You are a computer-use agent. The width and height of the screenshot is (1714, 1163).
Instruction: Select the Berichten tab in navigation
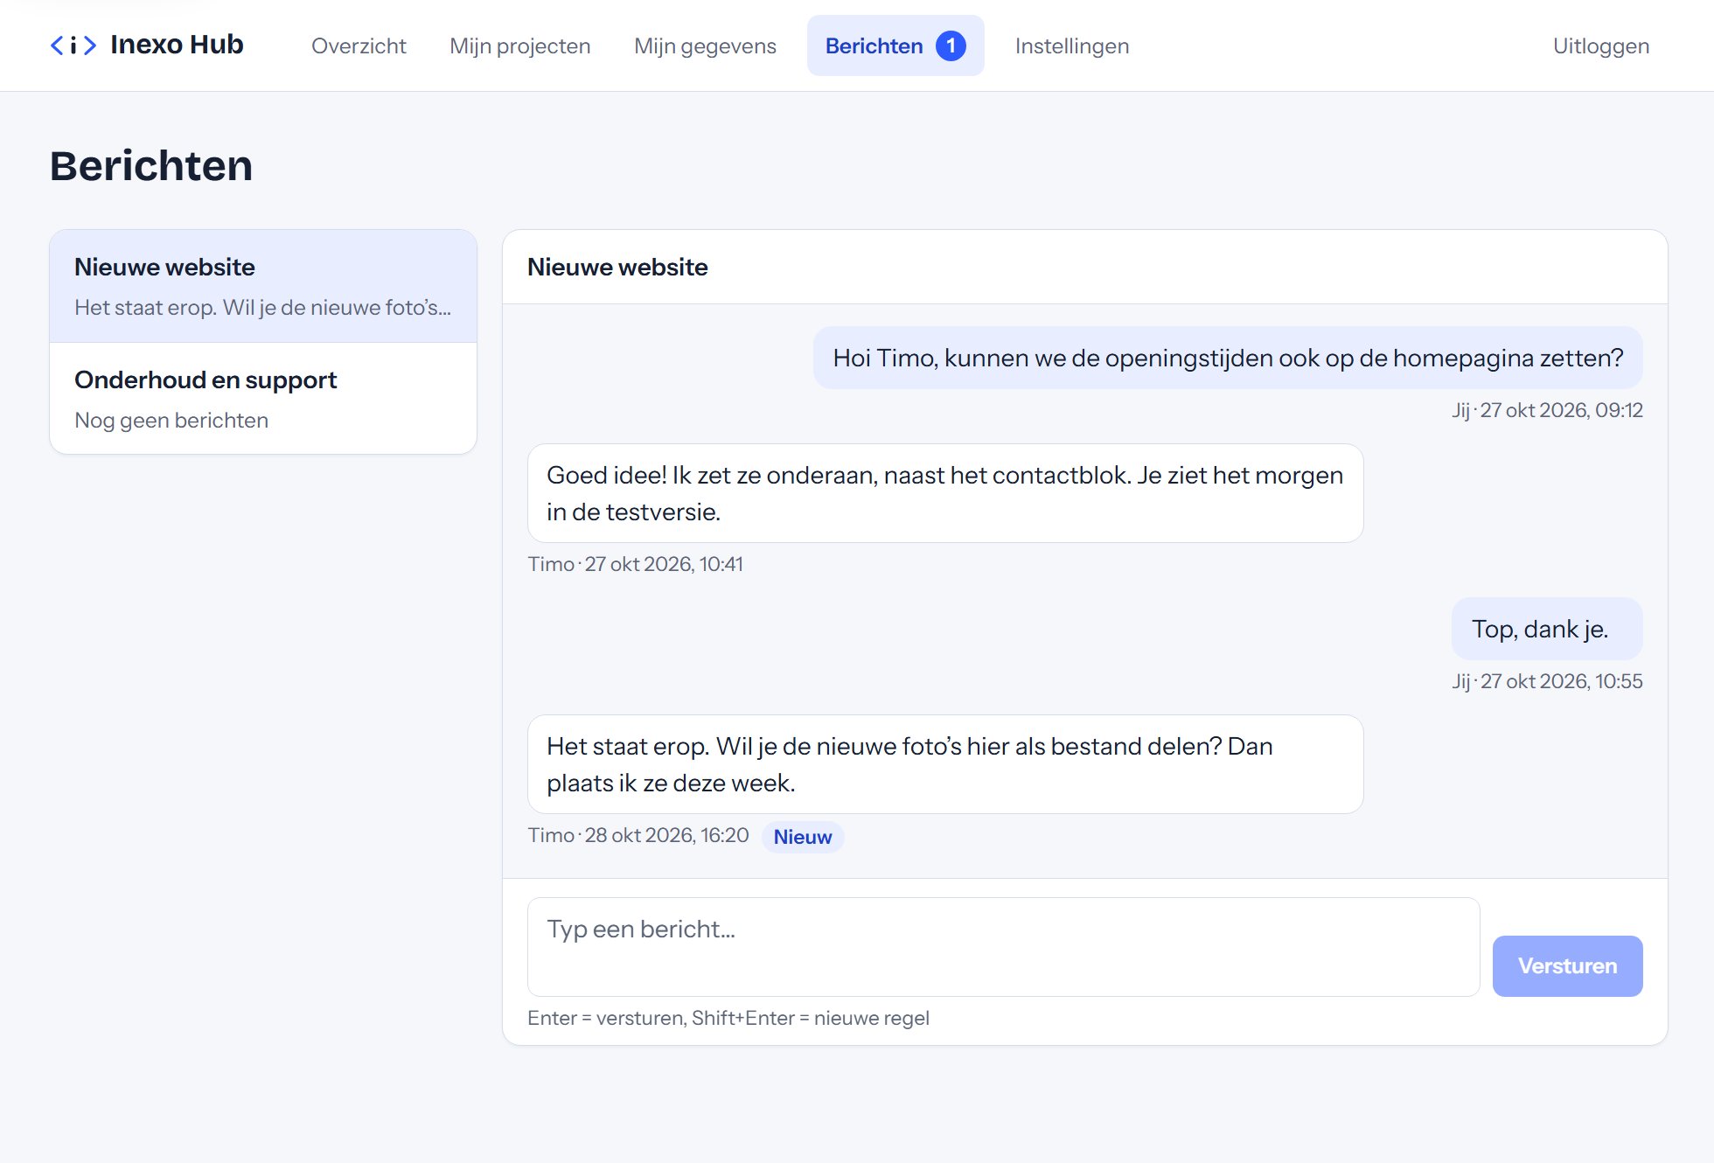click(895, 45)
